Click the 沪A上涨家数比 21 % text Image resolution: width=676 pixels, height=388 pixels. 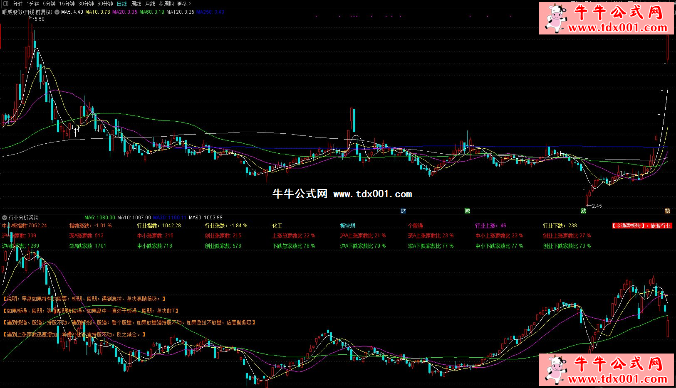[363, 236]
